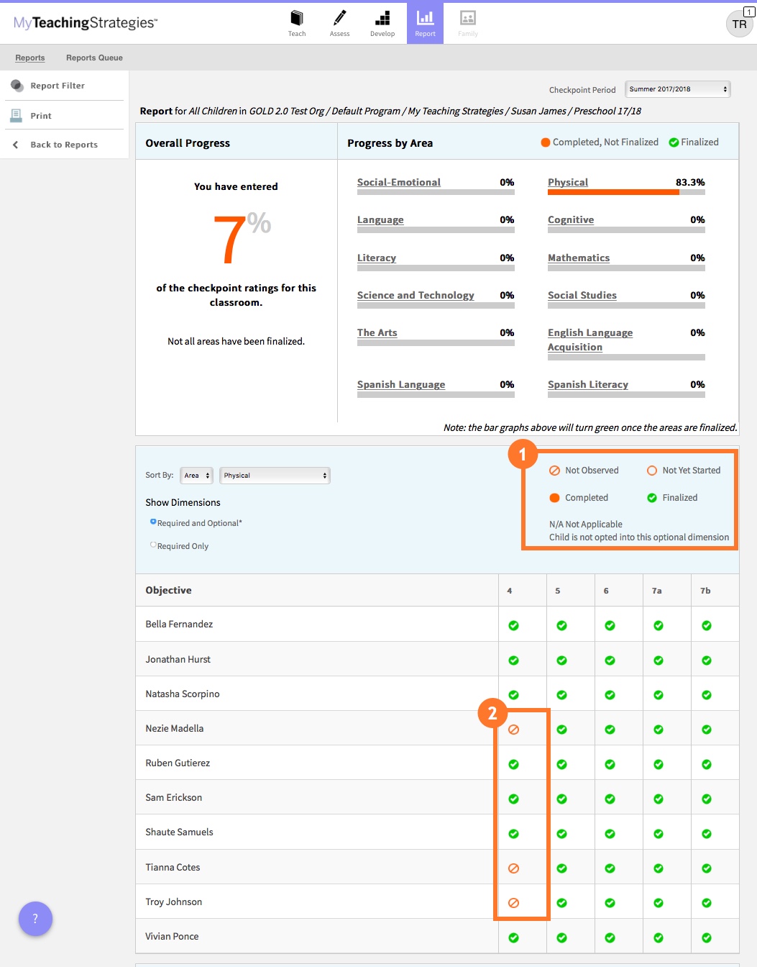
Task: Open the Physical area filter dropdown
Action: [275, 475]
